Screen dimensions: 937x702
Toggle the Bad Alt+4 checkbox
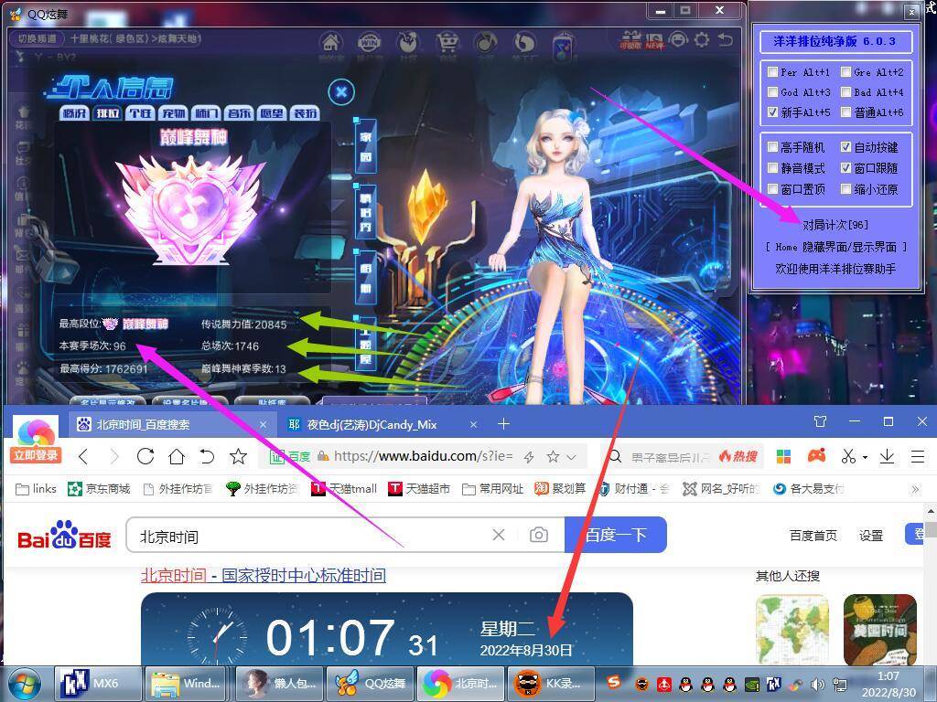[x=845, y=92]
